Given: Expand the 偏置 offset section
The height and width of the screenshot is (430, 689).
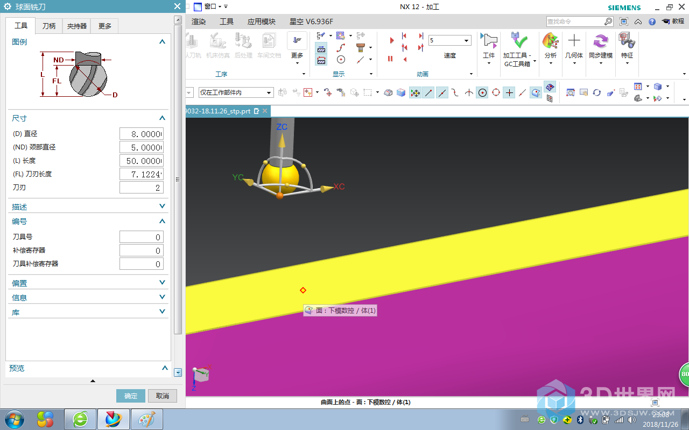Looking at the screenshot, I should pos(162,283).
